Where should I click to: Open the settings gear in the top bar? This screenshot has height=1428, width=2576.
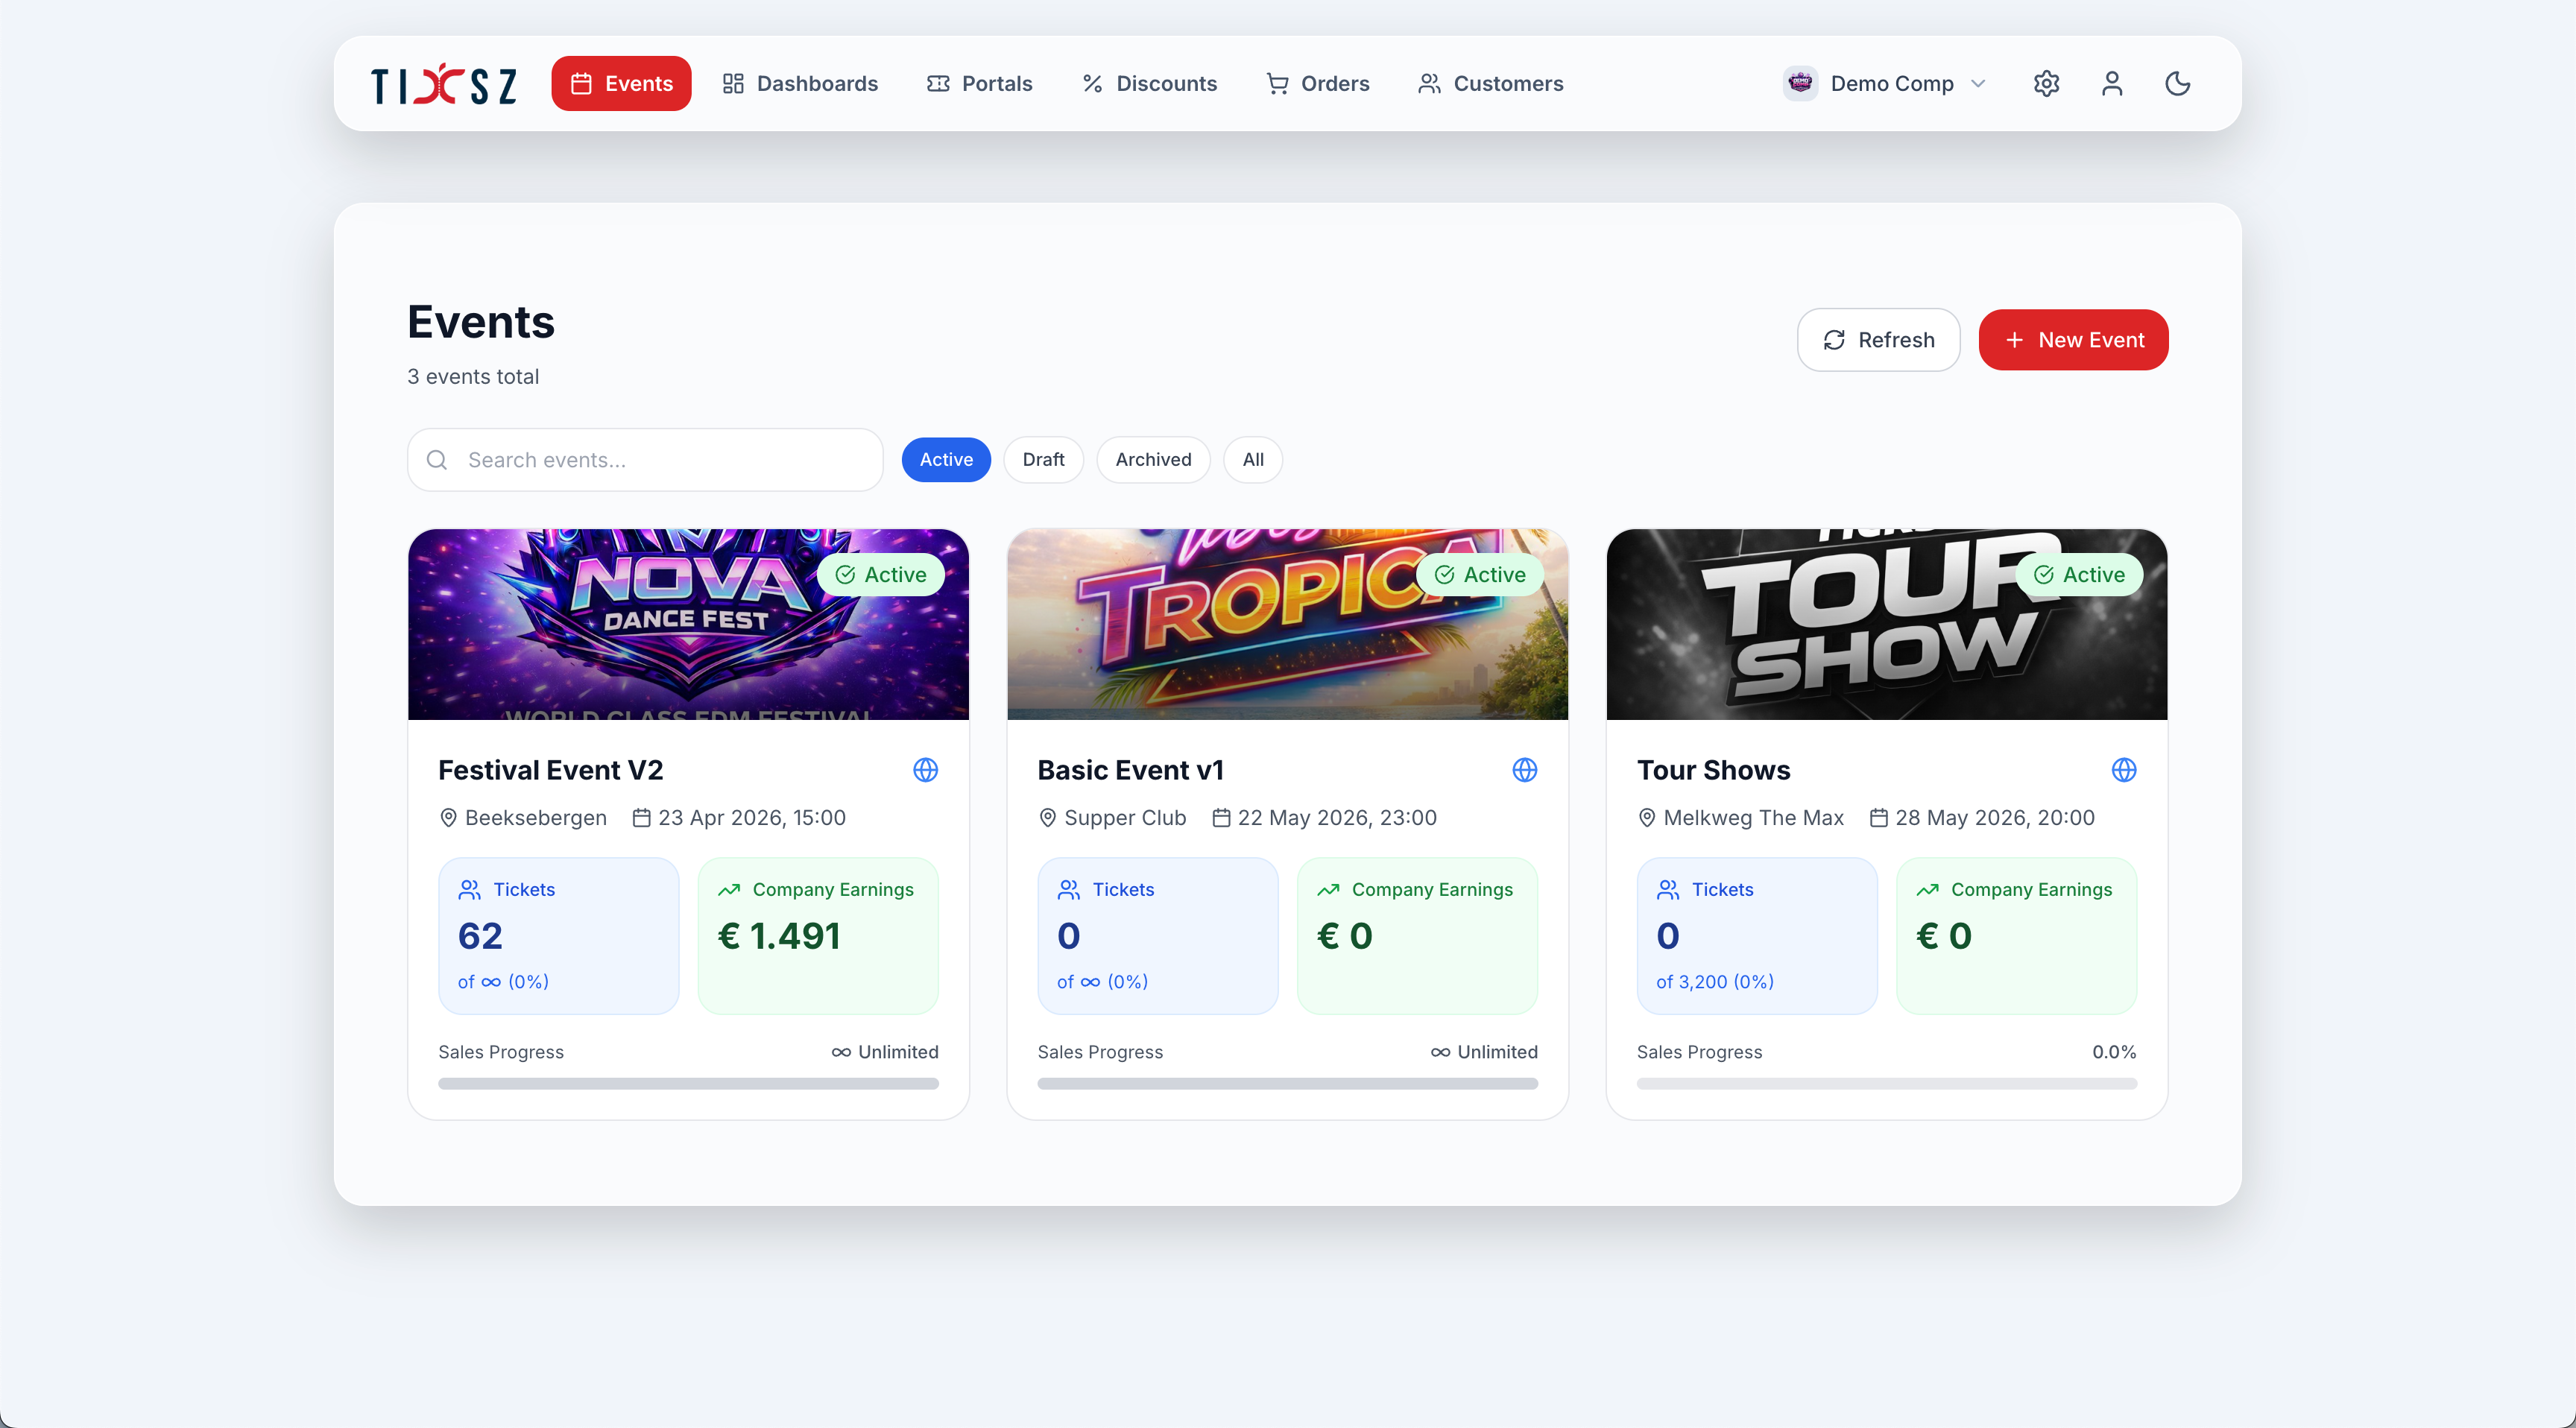[2045, 83]
